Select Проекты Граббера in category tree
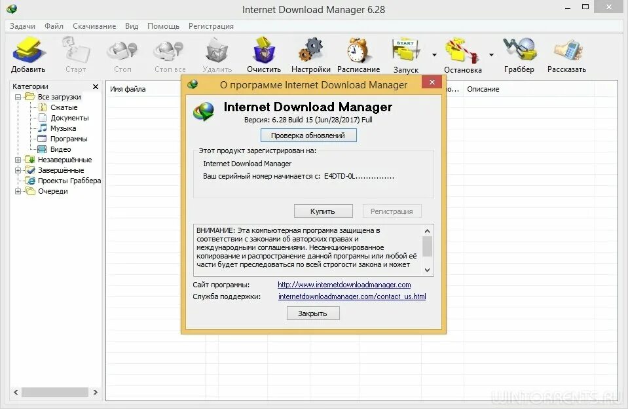The image size is (628, 409). tap(69, 181)
